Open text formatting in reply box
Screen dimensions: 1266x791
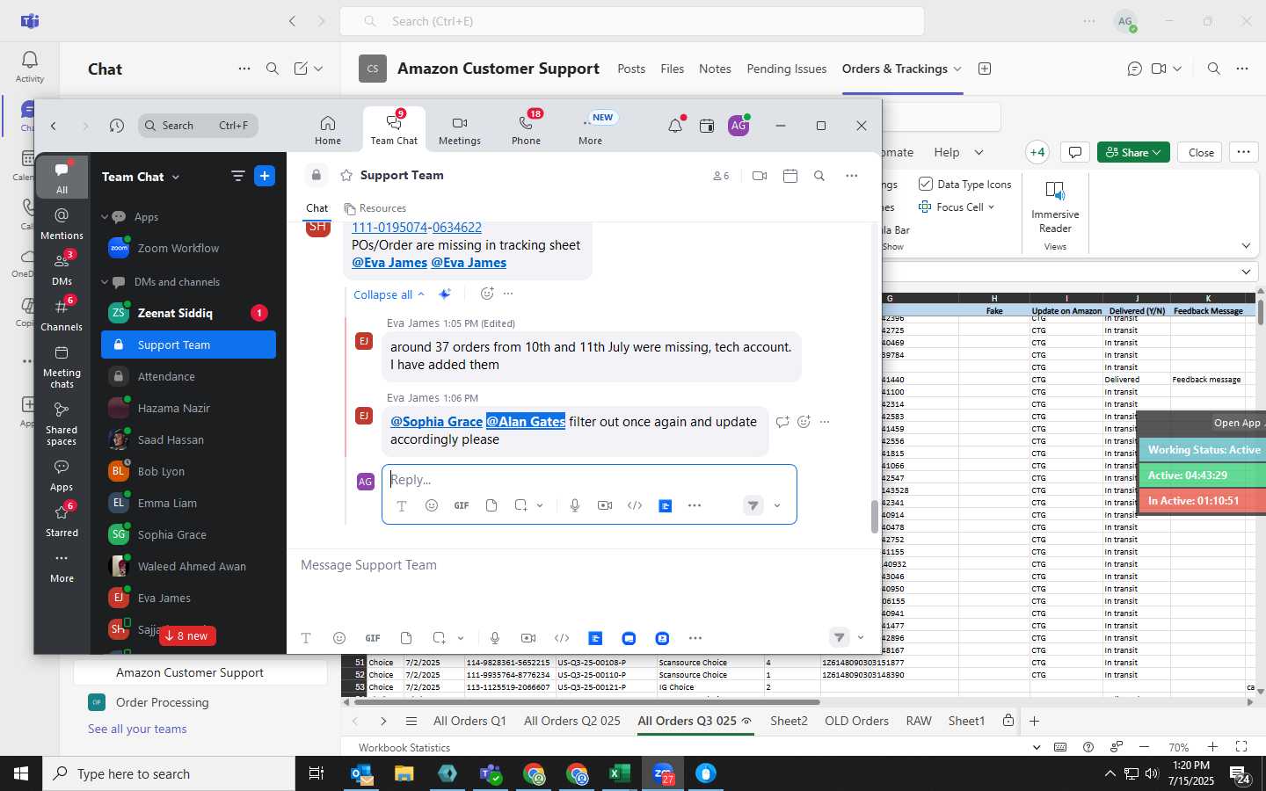tap(402, 505)
